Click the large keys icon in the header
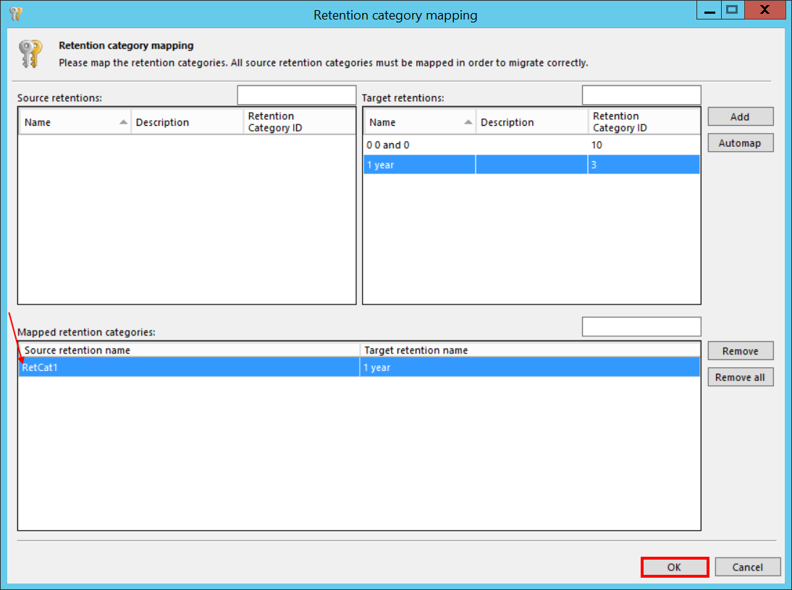Viewport: 792px width, 590px height. [30, 54]
